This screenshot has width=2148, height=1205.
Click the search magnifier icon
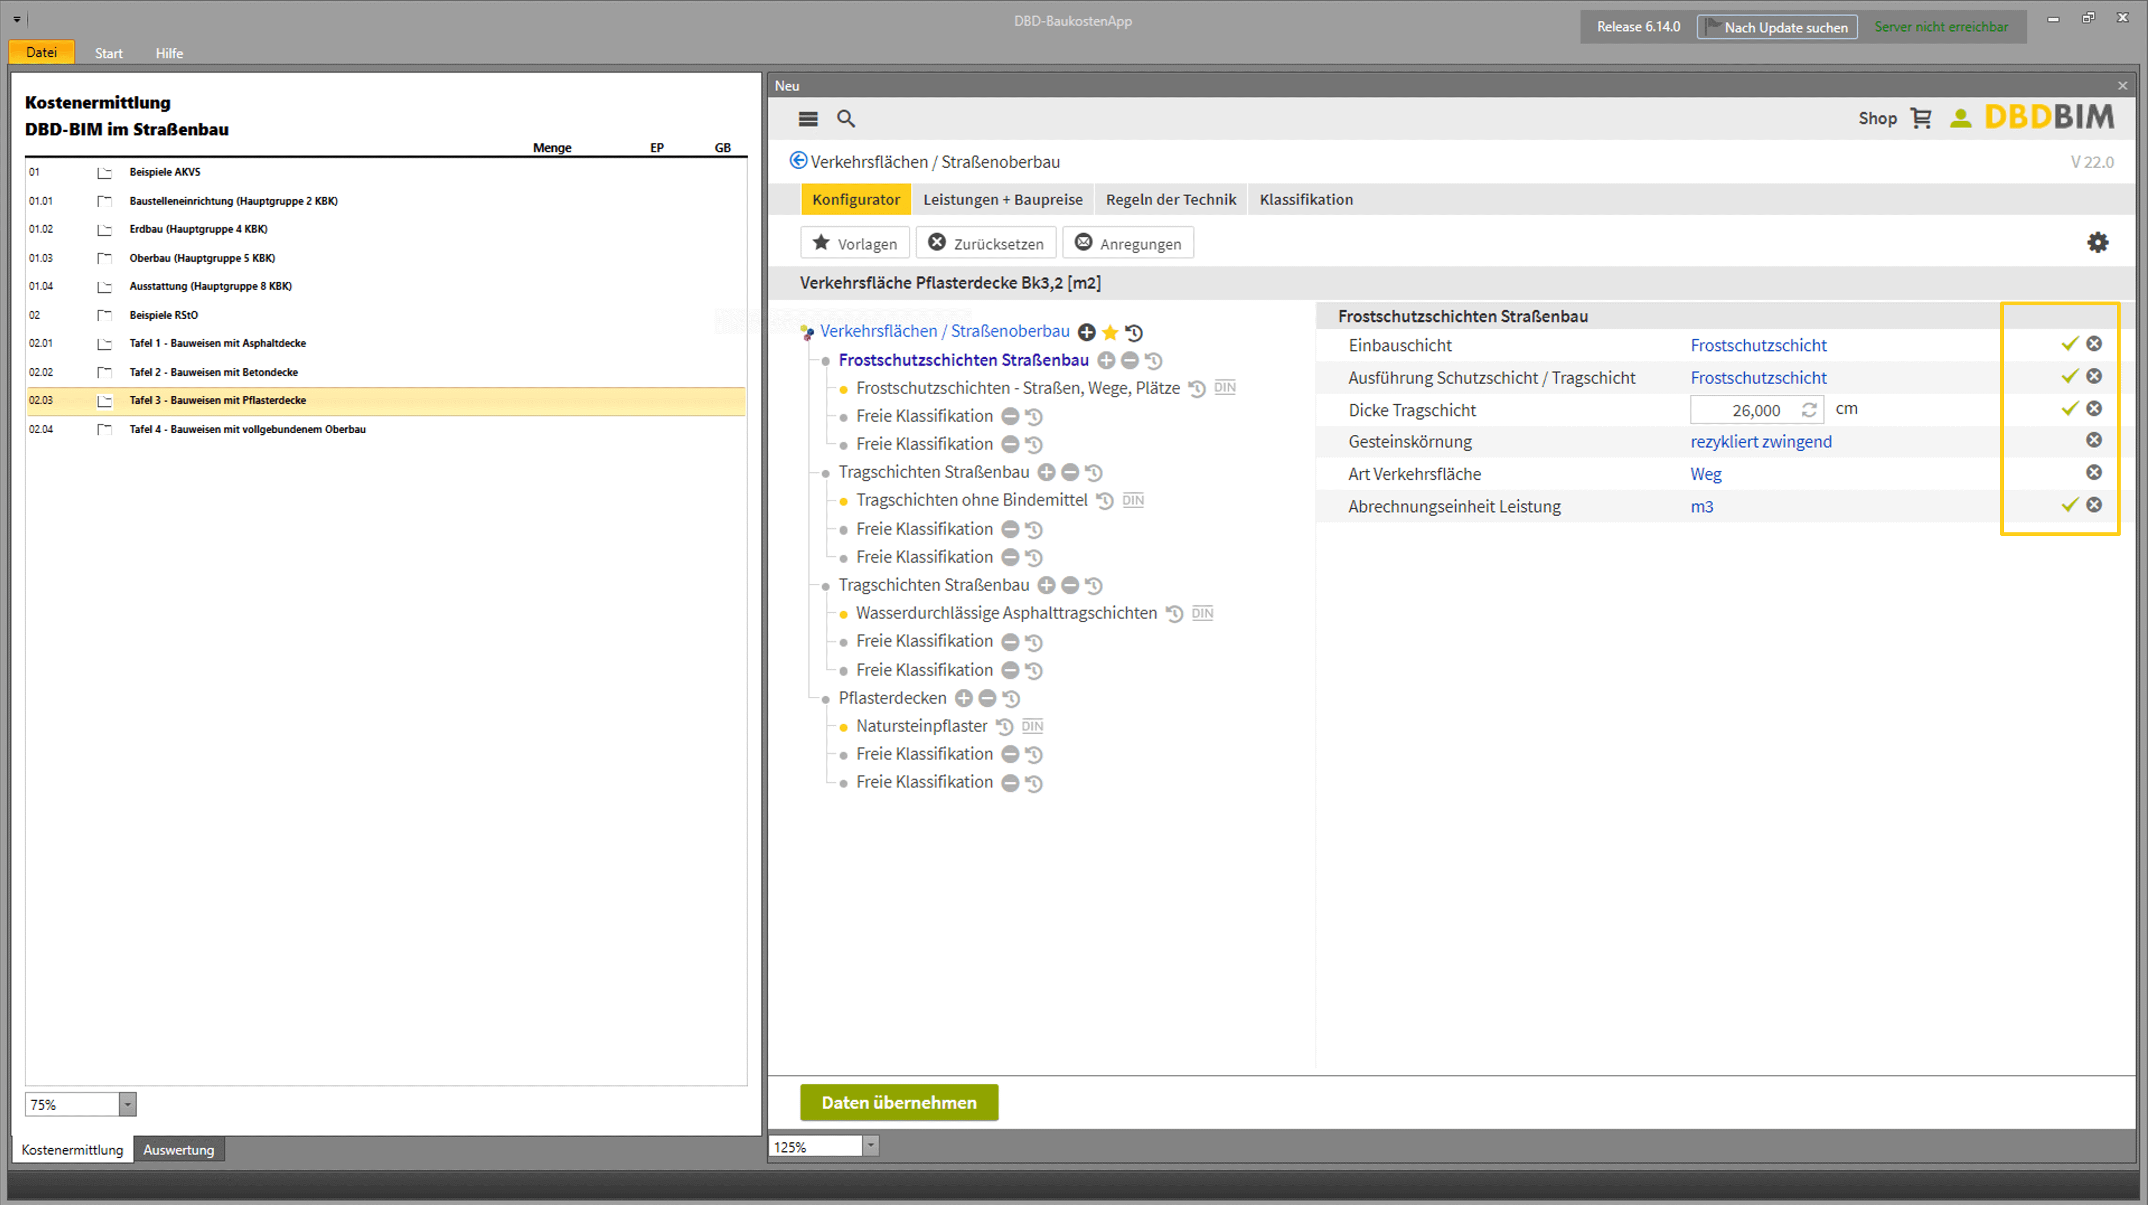(x=846, y=119)
